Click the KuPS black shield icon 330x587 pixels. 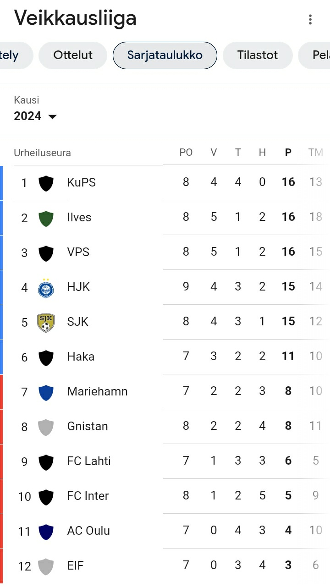pyautogui.click(x=46, y=183)
